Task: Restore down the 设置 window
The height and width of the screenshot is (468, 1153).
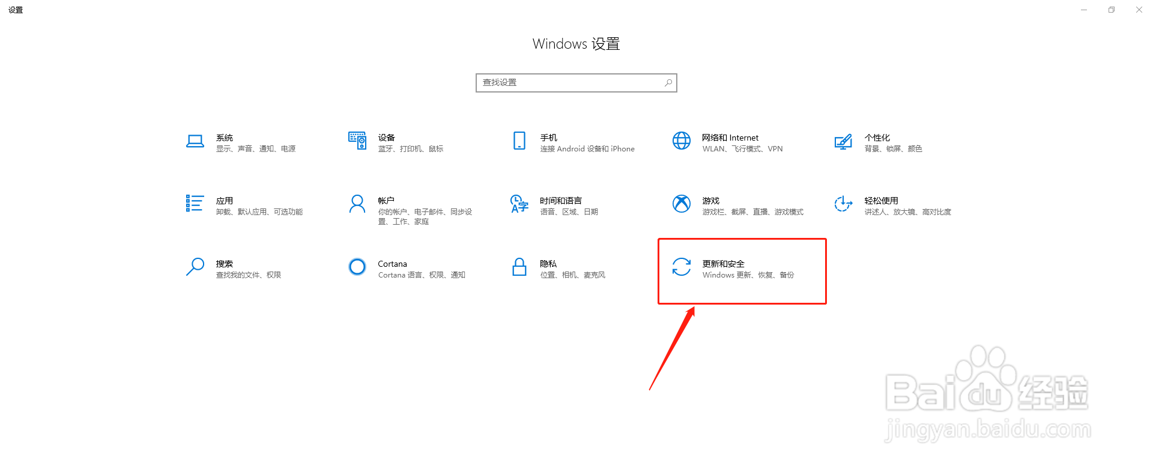Action: click(x=1112, y=10)
